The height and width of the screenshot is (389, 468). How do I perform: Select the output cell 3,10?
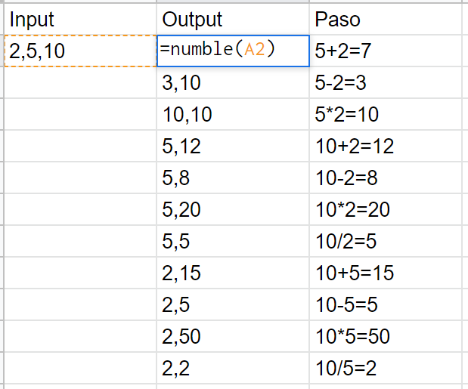[233, 82]
